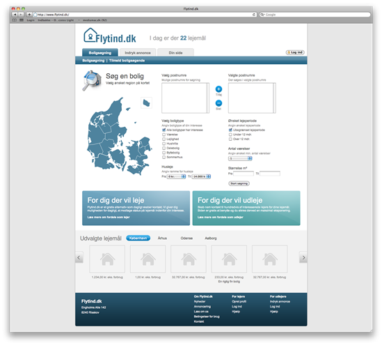
Task: Click the search magnifier in Google field
Action: tap(262, 15)
